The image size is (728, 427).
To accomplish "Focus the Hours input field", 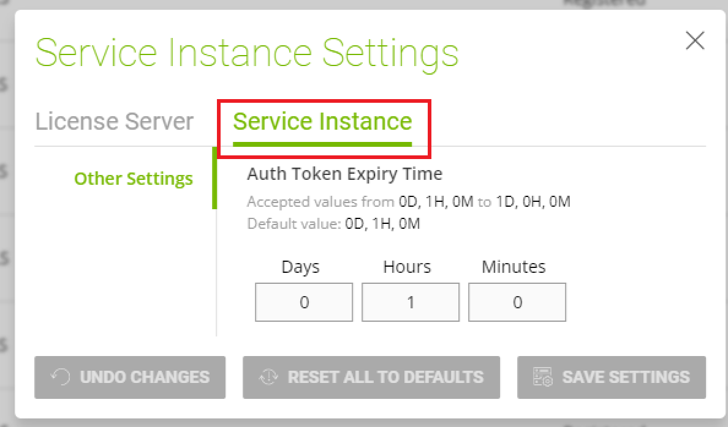I will tap(410, 302).
